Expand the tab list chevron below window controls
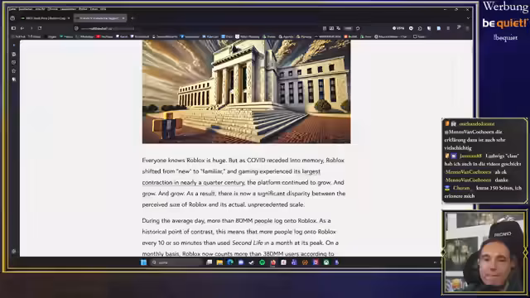This screenshot has height=298, width=530. click(x=468, y=18)
